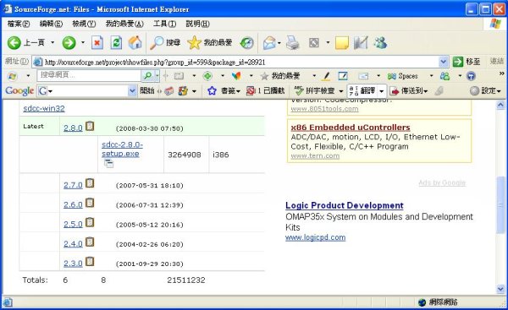Open x86 Embedded uControllers ad link
The height and width of the screenshot is (310, 508).
(x=351, y=128)
